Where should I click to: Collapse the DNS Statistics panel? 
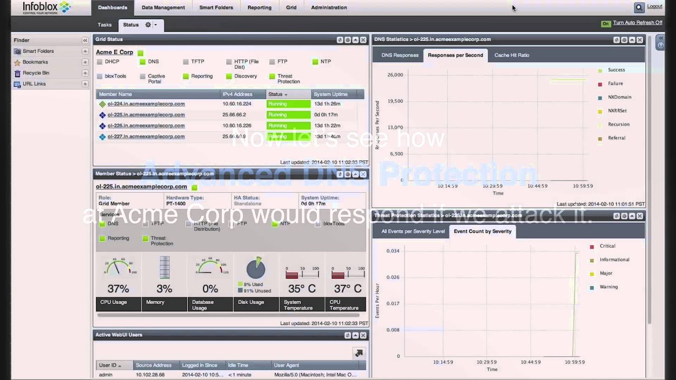click(x=632, y=40)
